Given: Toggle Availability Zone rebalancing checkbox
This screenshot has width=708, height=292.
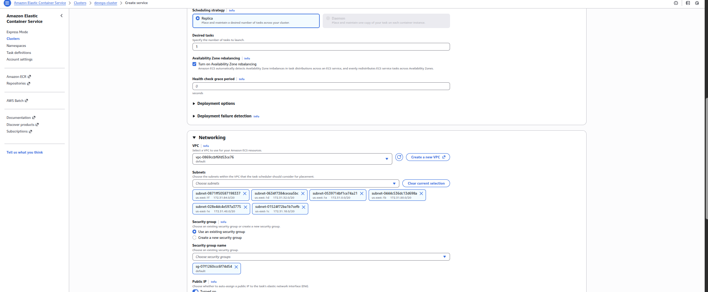Looking at the screenshot, I should [x=194, y=64].
